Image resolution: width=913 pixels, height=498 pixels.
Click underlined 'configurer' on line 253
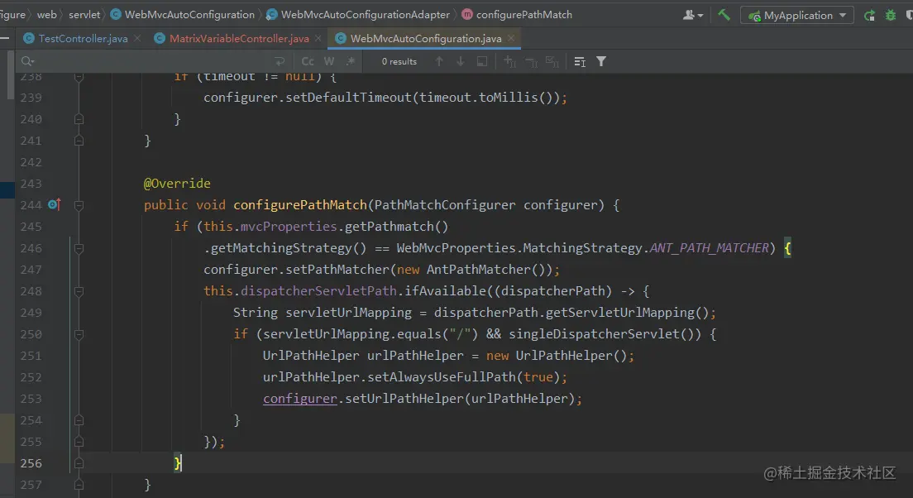[300, 399]
